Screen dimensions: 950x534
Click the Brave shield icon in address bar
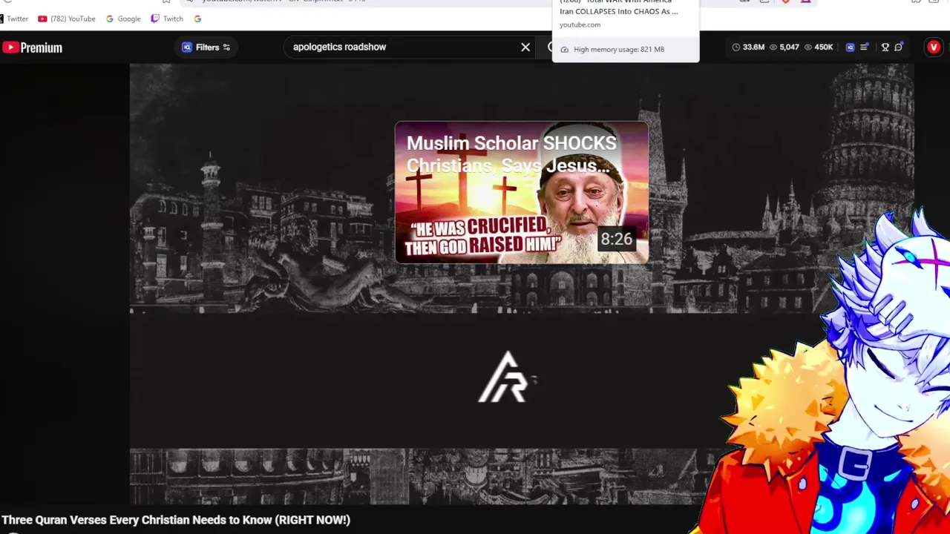click(x=785, y=1)
